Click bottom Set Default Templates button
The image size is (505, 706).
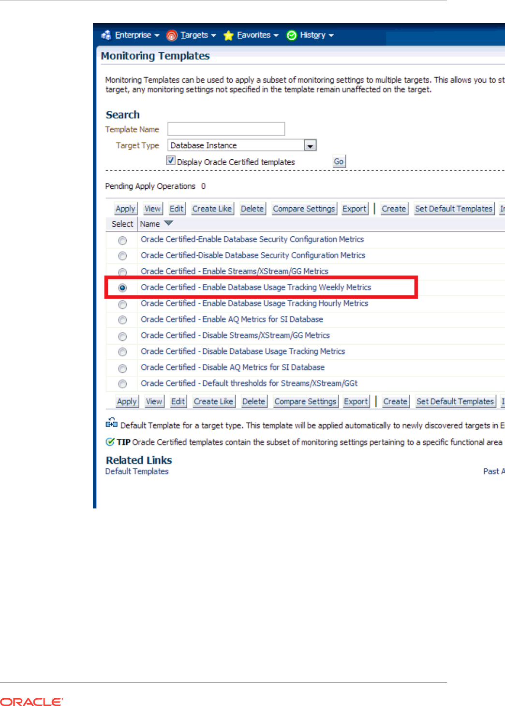coord(455,401)
